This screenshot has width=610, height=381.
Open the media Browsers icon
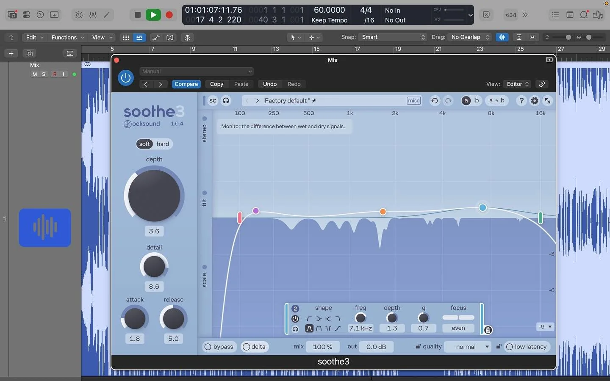598,15
